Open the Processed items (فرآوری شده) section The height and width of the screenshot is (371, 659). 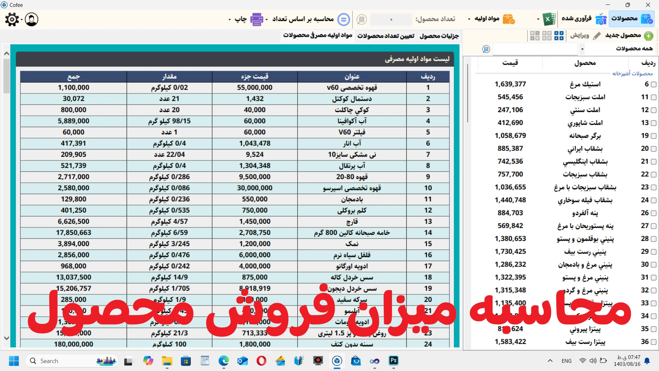(x=584, y=19)
